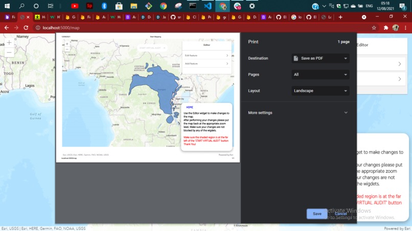The image size is (412, 231).
Task: Open File Explorer from the taskbar
Action: 134,6
